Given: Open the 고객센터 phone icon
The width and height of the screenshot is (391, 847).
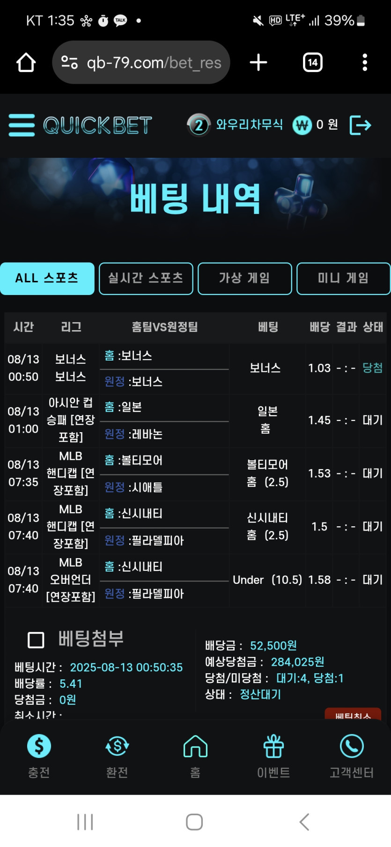Looking at the screenshot, I should pyautogui.click(x=352, y=746).
